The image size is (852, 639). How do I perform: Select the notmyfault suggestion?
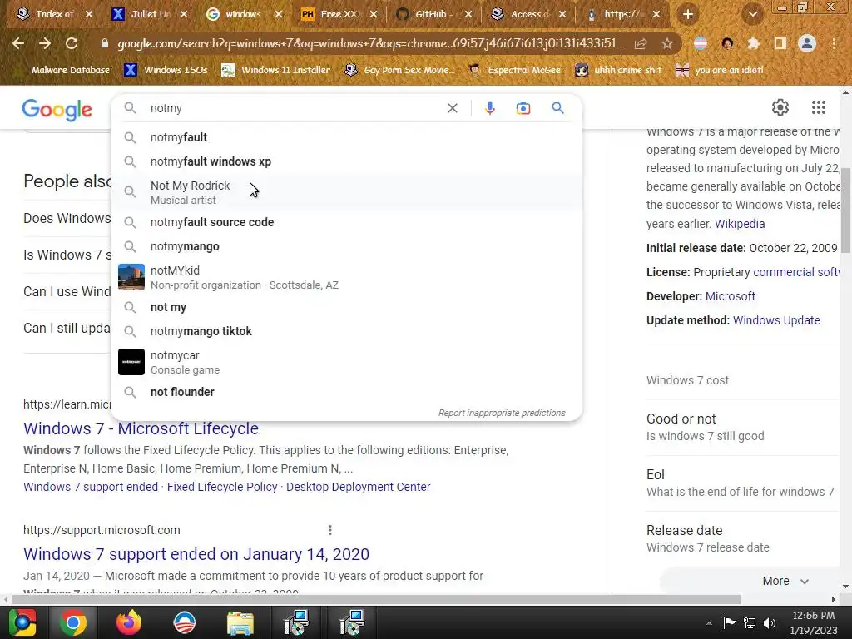pos(347,137)
